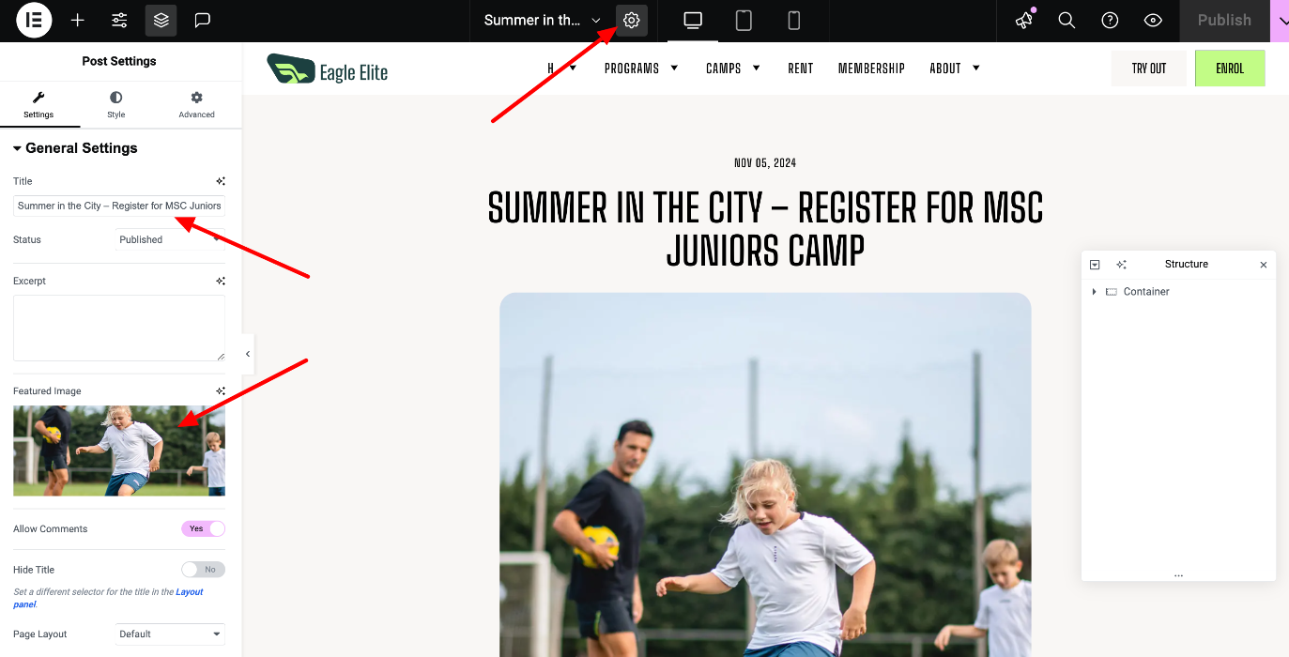Toggle the Allow Comments switch
The width and height of the screenshot is (1289, 657).
tap(204, 528)
